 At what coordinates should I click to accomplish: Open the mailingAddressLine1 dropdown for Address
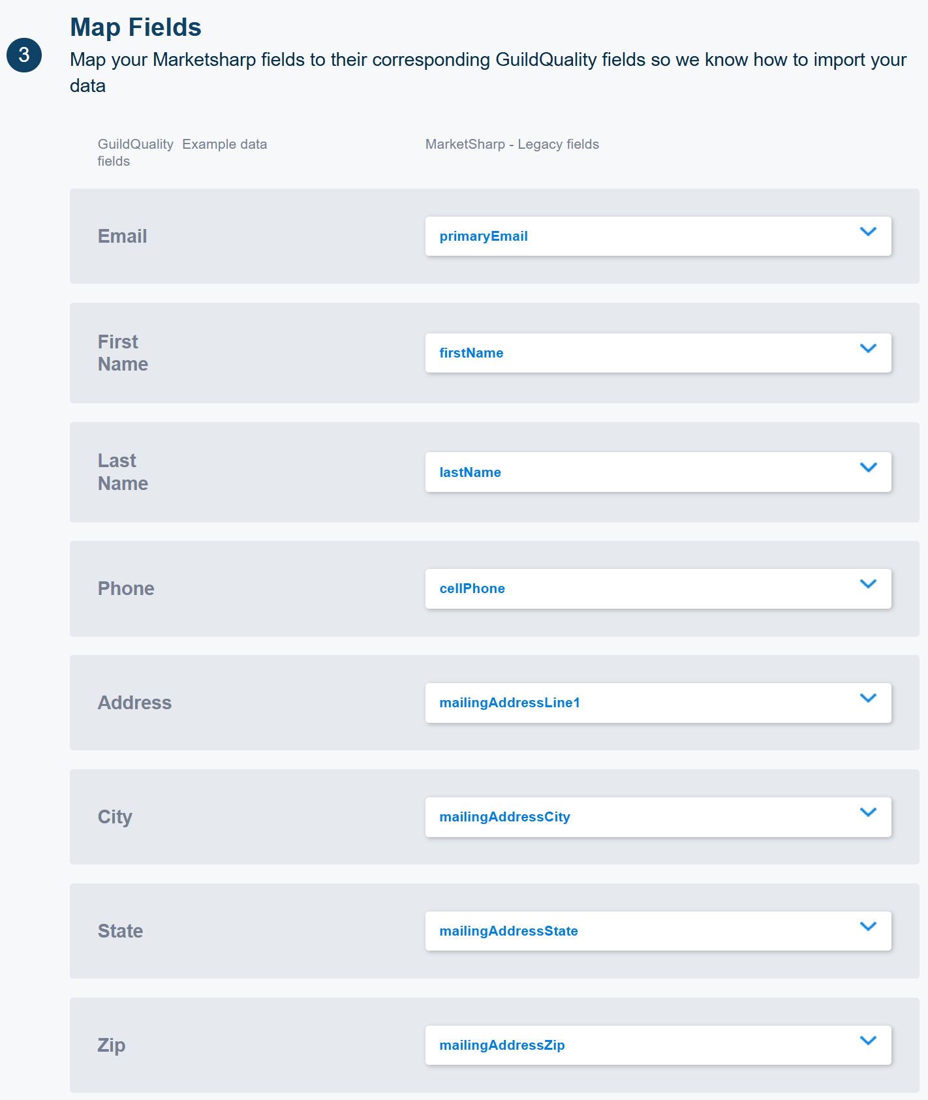click(x=658, y=703)
